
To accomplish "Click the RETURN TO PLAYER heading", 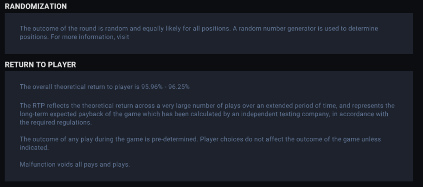I will pyautogui.click(x=40, y=65).
